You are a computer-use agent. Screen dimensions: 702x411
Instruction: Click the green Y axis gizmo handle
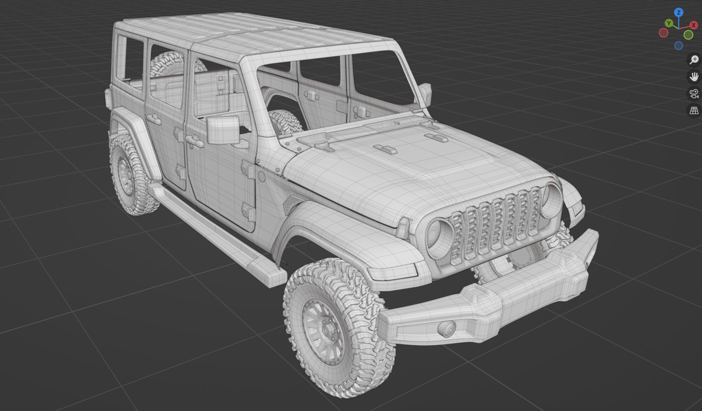(x=669, y=23)
